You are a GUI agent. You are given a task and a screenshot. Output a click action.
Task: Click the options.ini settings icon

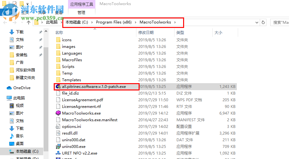click(58, 126)
